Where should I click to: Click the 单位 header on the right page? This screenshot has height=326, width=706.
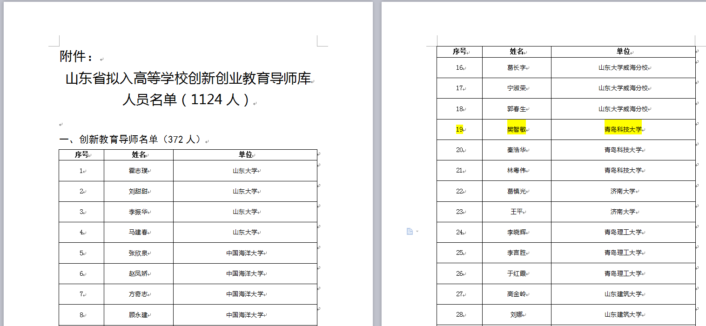[x=623, y=52]
